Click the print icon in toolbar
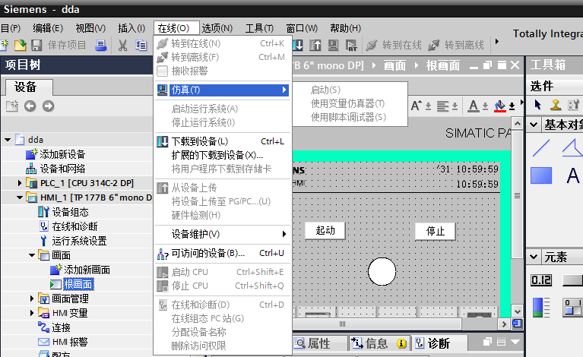This screenshot has height=357, width=583. tap(101, 46)
